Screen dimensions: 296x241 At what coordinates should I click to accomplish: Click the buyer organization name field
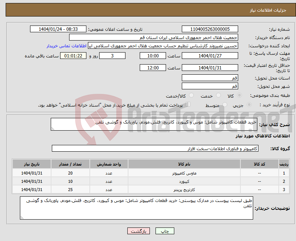[x=154, y=38]
